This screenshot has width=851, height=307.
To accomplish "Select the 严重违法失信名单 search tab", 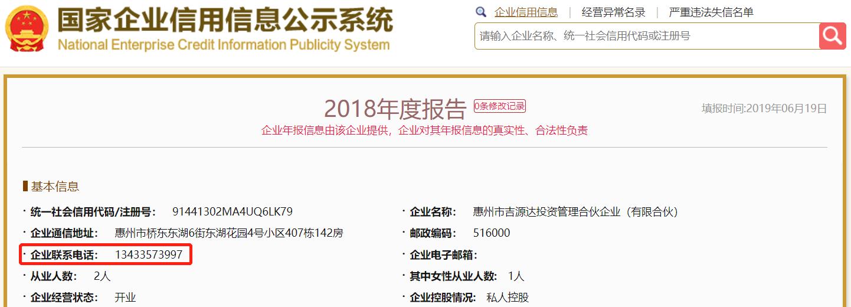I will (711, 12).
